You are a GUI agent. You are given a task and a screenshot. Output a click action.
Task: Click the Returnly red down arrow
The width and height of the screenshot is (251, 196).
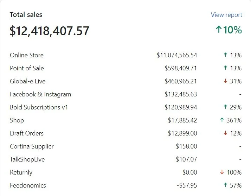point(222,172)
